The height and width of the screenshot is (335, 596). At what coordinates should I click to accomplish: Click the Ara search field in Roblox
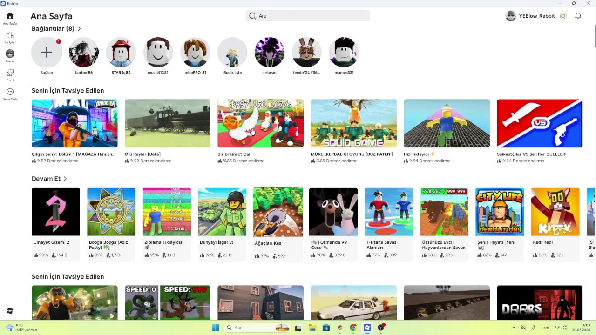tap(308, 16)
